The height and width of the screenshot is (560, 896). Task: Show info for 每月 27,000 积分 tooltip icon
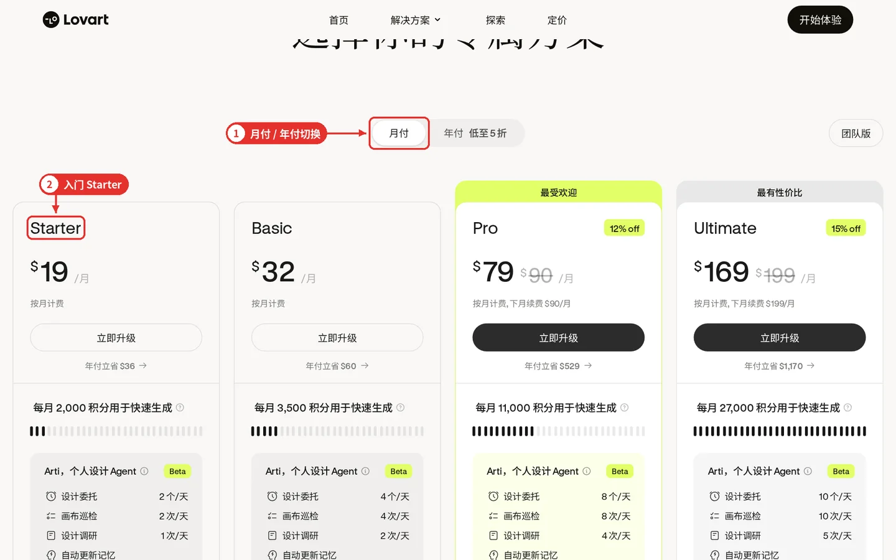pos(847,408)
